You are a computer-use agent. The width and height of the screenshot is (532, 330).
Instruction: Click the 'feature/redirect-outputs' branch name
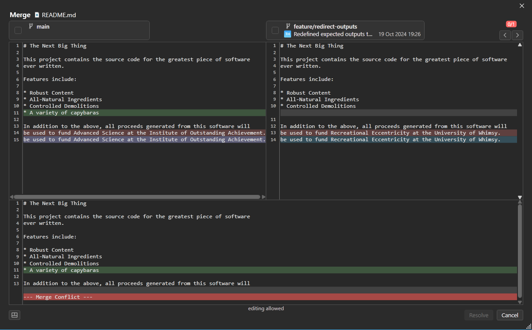click(x=325, y=26)
